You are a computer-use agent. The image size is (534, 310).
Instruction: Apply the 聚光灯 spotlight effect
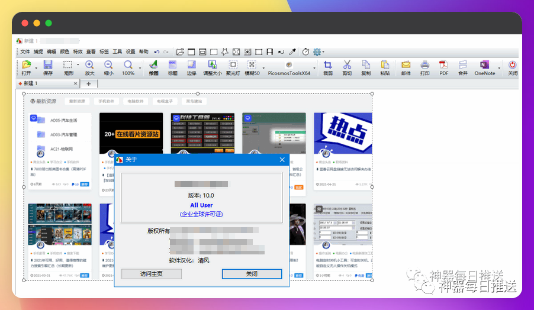233,67
